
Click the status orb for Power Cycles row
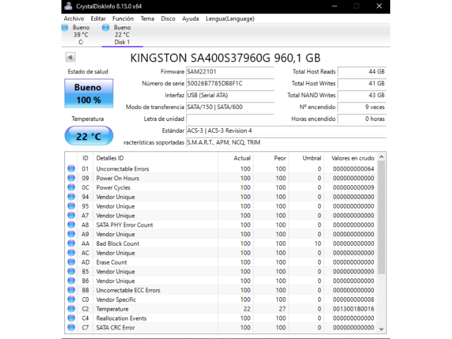(71, 188)
